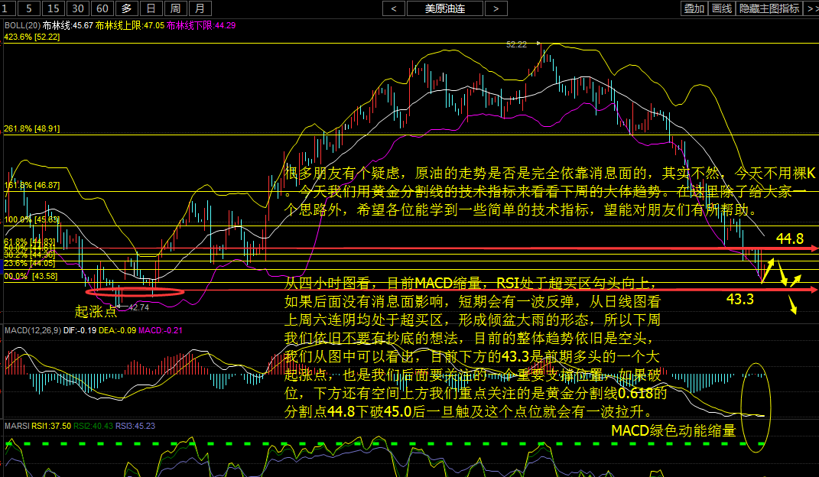The image size is (819, 477).
Task: Switch to the monthly 月 chart
Action: coord(200,8)
